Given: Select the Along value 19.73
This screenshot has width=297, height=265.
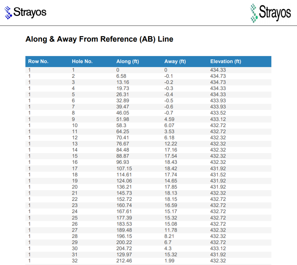Looking at the screenshot, I should coord(123,88).
